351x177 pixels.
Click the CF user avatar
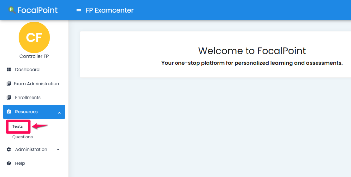[34, 37]
